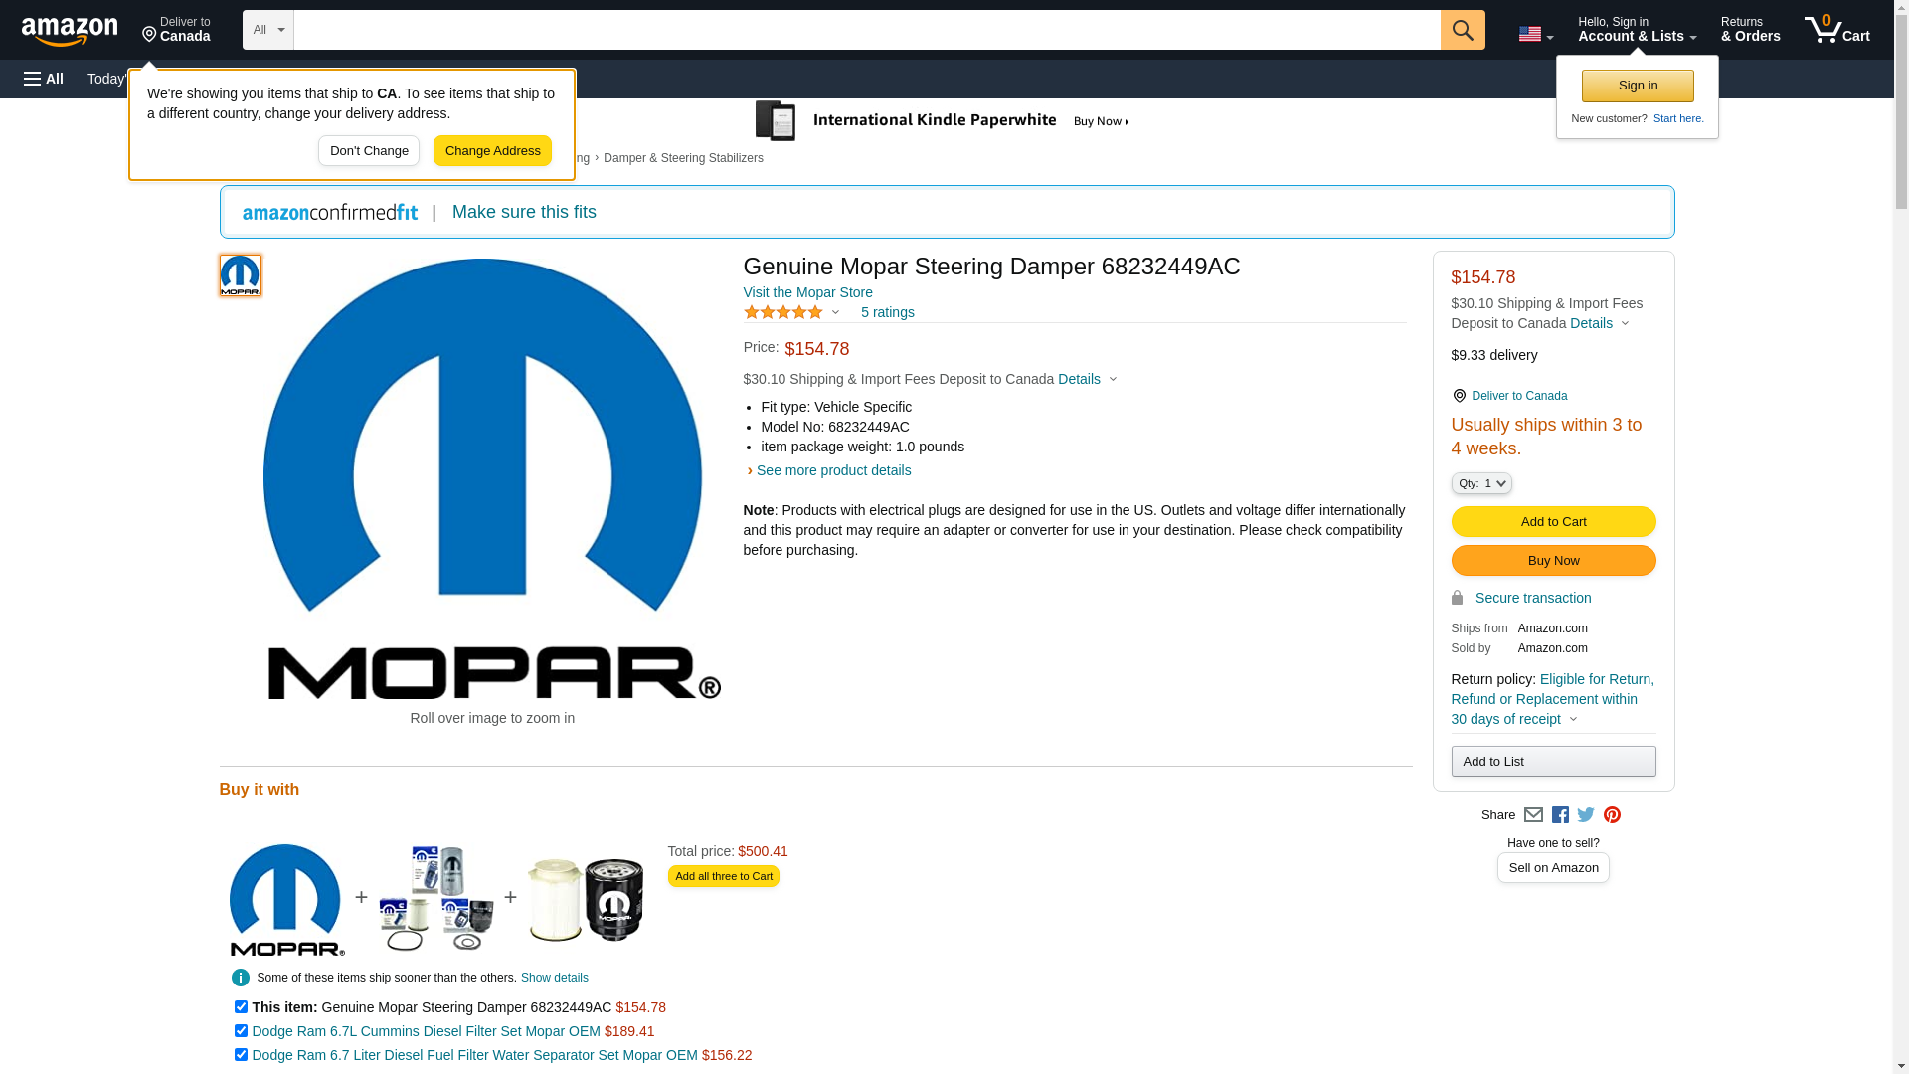Share product on Facebook icon

point(1560,815)
